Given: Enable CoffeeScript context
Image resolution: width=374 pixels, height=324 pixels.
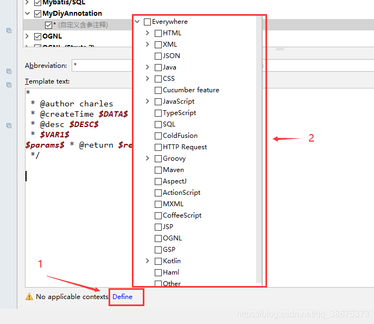Looking at the screenshot, I should [x=158, y=216].
